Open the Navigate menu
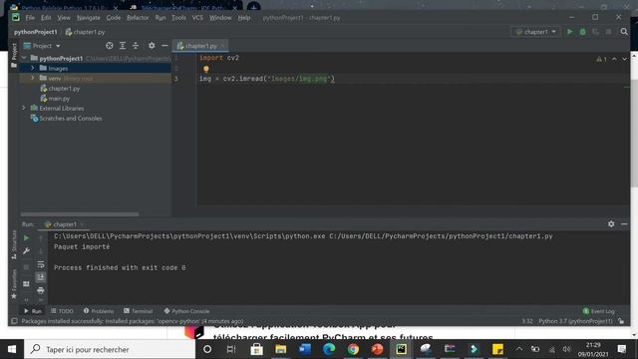This screenshot has width=638, height=359. point(89,18)
